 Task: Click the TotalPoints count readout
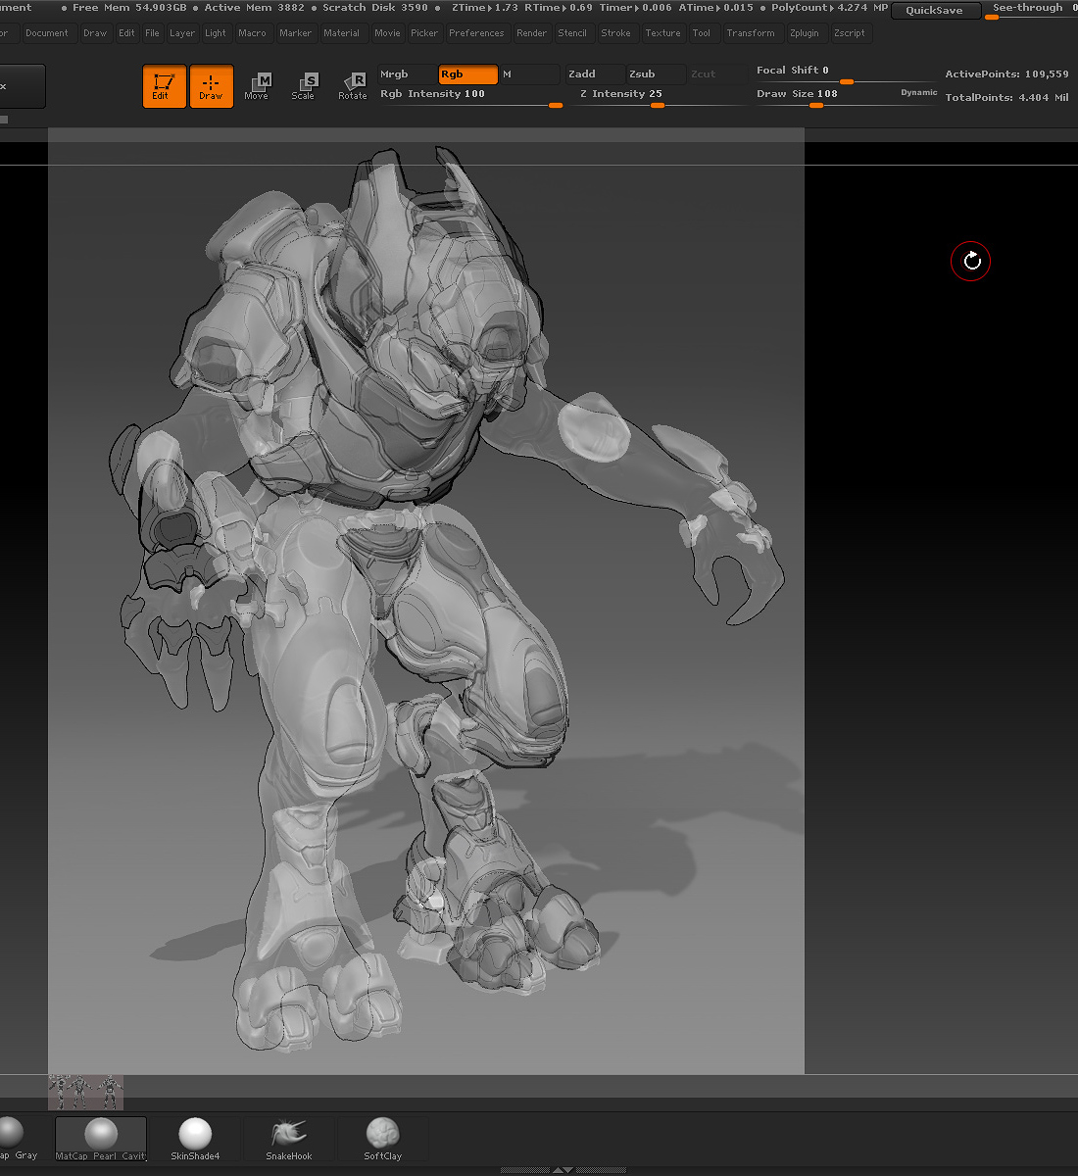(1006, 98)
